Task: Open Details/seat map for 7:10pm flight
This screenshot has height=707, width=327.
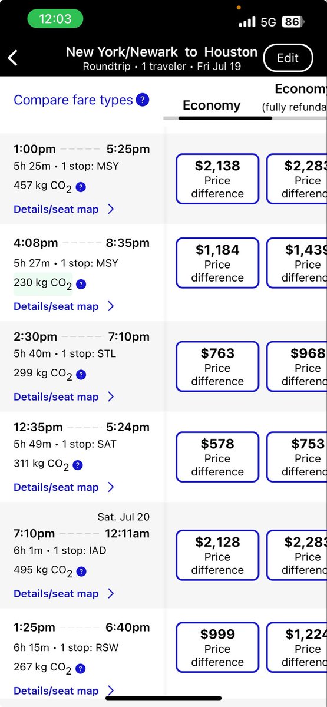Action: pos(64,594)
